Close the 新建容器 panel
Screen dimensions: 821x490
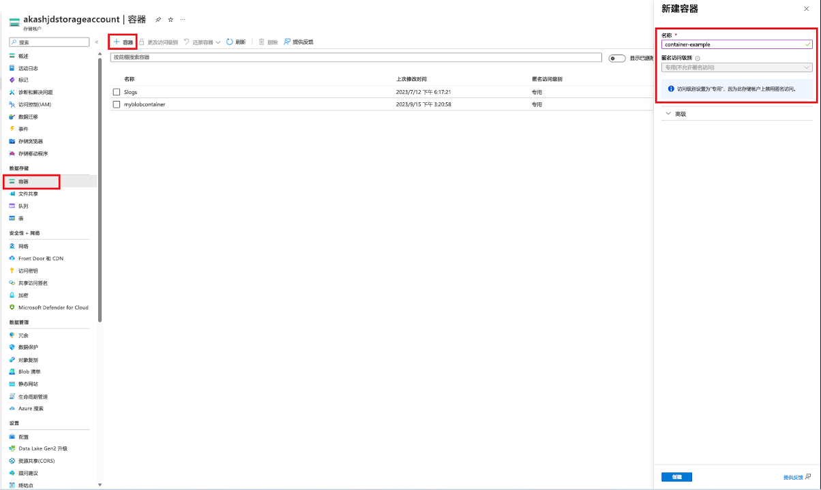(807, 9)
